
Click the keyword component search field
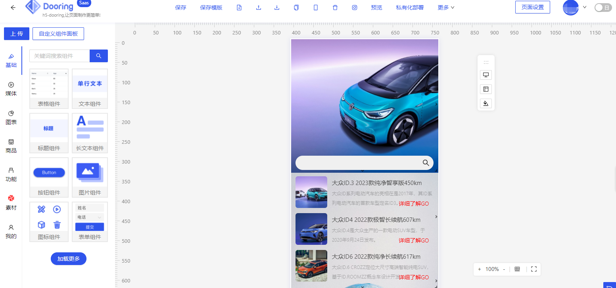click(x=59, y=56)
